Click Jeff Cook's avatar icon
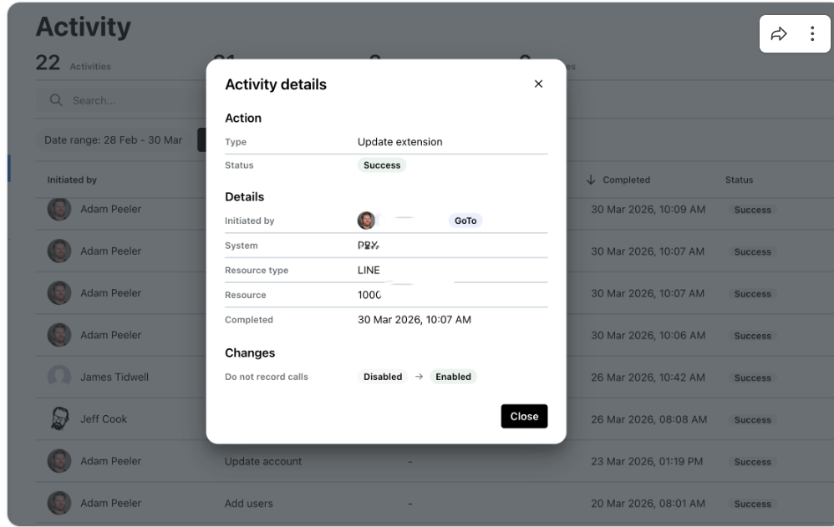The width and height of the screenshot is (834, 527). (59, 418)
